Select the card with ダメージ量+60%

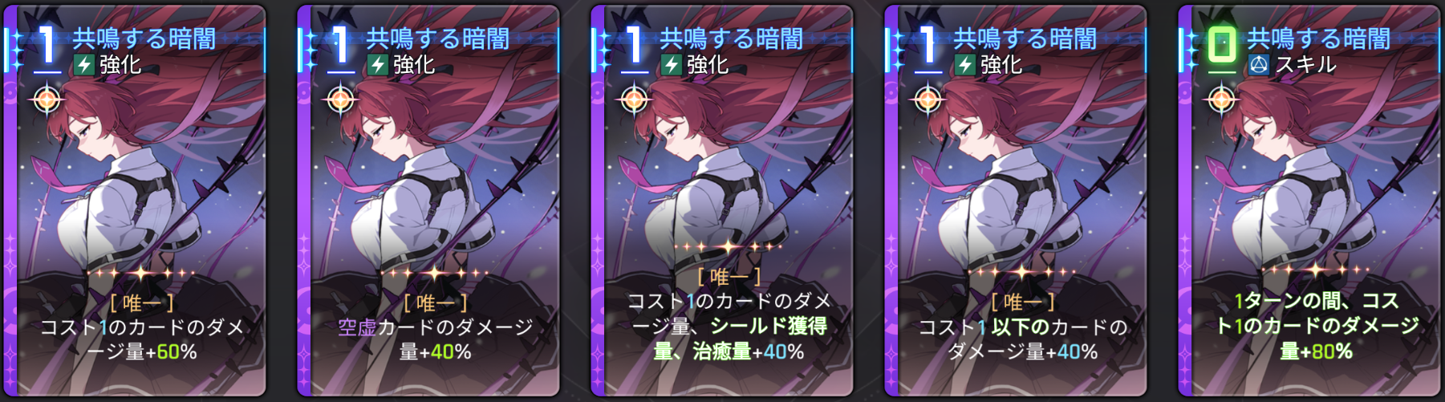click(136, 201)
